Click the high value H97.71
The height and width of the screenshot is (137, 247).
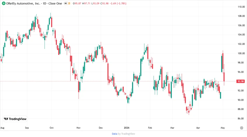pyautogui.click(x=86, y=4)
